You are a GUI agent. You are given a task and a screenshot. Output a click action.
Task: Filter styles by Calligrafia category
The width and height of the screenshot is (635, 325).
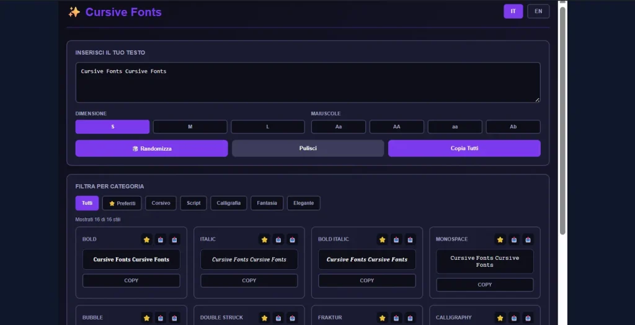(229, 203)
